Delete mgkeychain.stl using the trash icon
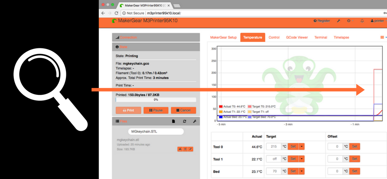The height and width of the screenshot is (179, 387). tap(185, 149)
